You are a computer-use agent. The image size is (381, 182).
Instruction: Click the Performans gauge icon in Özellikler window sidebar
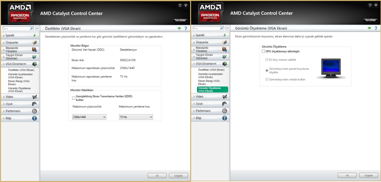pos(35,111)
